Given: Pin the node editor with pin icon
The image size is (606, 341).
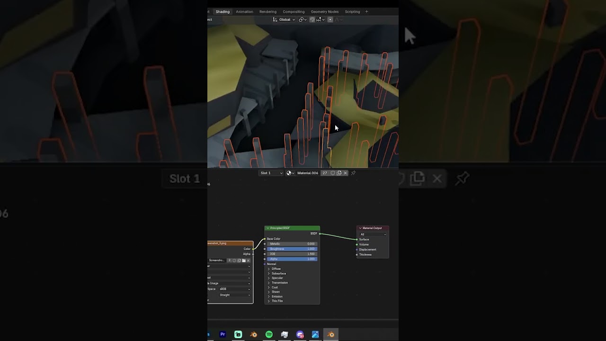Looking at the screenshot, I should tap(353, 173).
